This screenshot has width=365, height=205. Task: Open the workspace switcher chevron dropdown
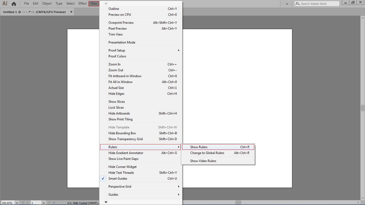(x=287, y=4)
